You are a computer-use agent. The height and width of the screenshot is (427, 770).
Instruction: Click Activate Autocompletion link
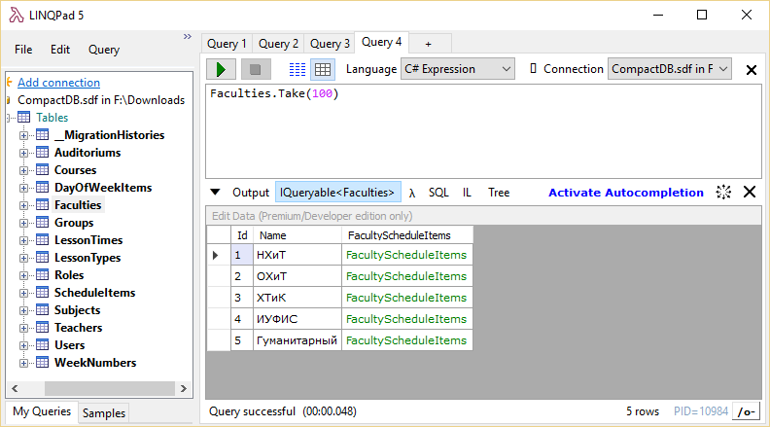tap(626, 193)
